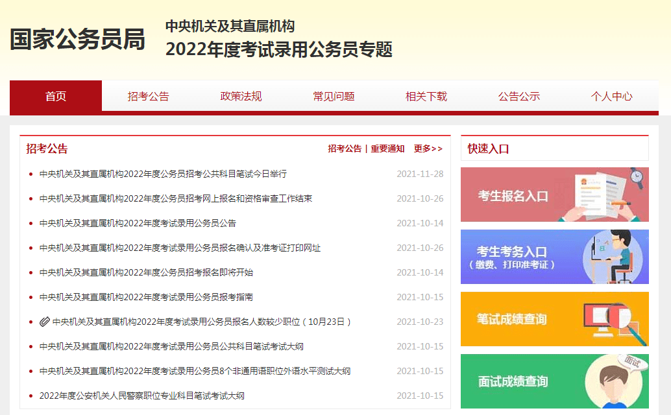Open notice on 网上报名和资格审查工作结束

pyautogui.click(x=176, y=198)
